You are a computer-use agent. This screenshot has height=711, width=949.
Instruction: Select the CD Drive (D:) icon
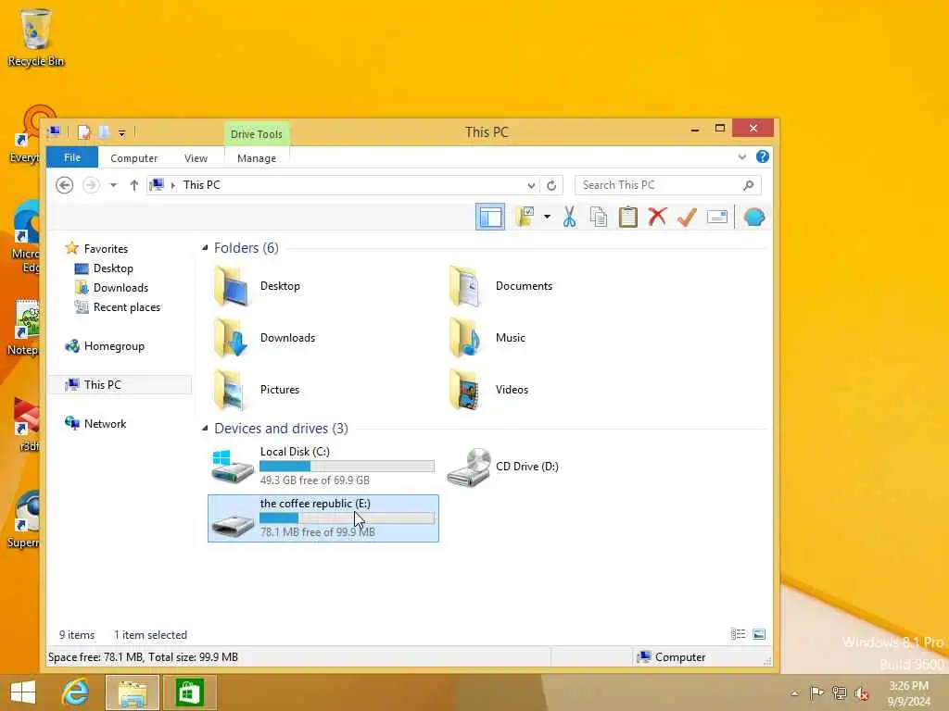pyautogui.click(x=468, y=467)
